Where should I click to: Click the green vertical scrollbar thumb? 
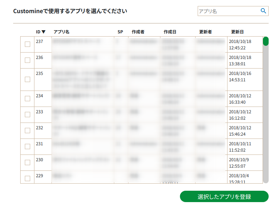click(266, 41)
